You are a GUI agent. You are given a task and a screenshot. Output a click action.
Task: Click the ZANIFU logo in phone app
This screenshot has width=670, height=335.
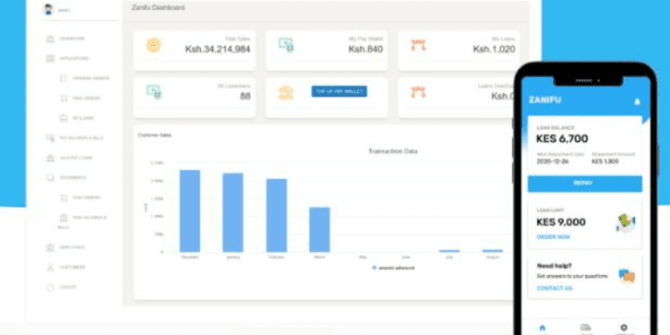(x=545, y=100)
